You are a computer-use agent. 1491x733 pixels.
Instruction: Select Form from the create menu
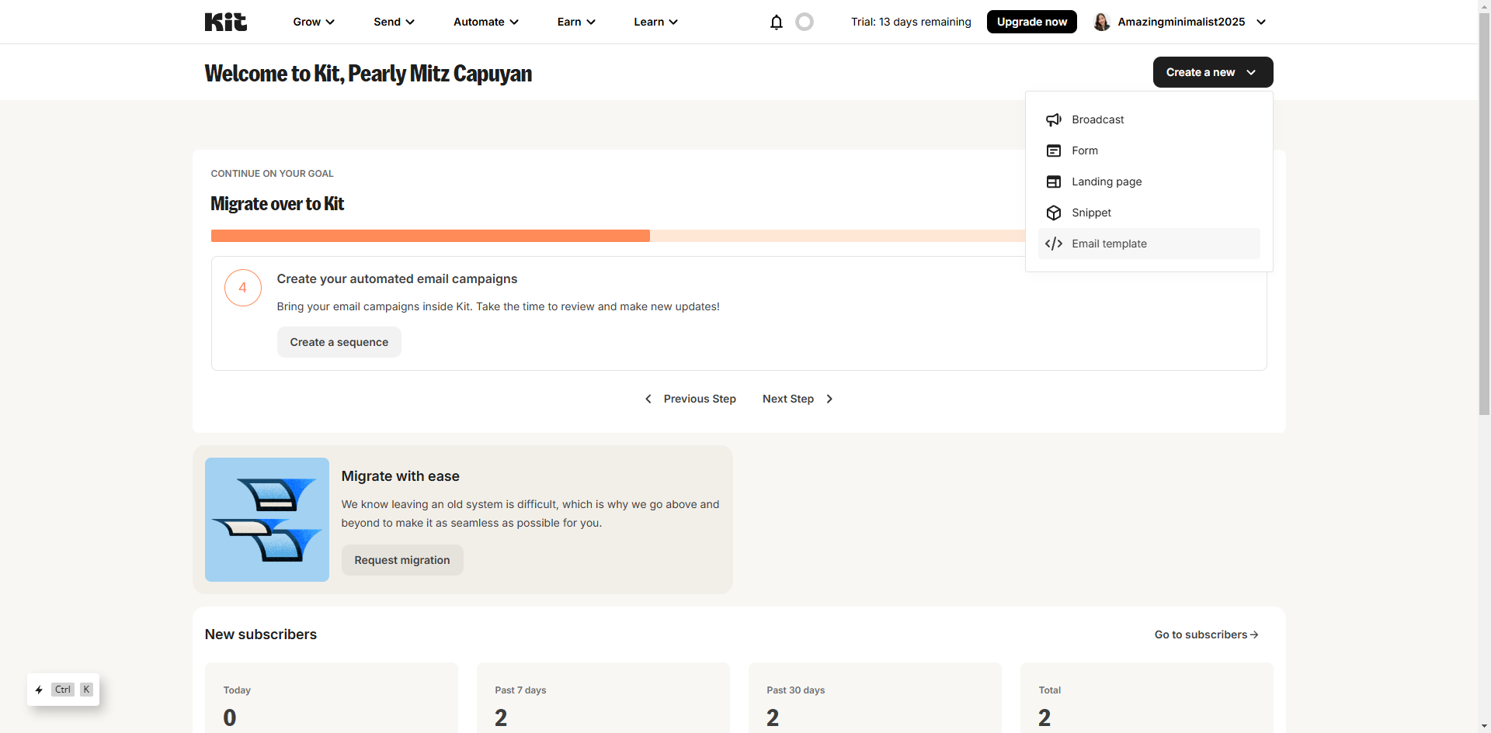(x=1149, y=150)
